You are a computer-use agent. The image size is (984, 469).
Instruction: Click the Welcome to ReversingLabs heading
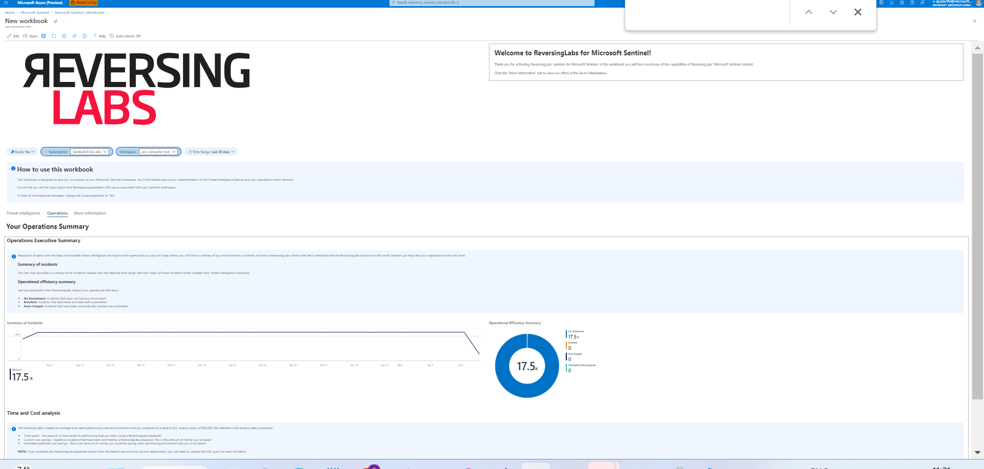coord(572,53)
